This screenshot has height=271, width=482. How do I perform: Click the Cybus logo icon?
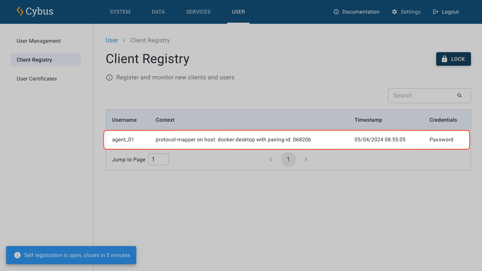(x=20, y=11)
